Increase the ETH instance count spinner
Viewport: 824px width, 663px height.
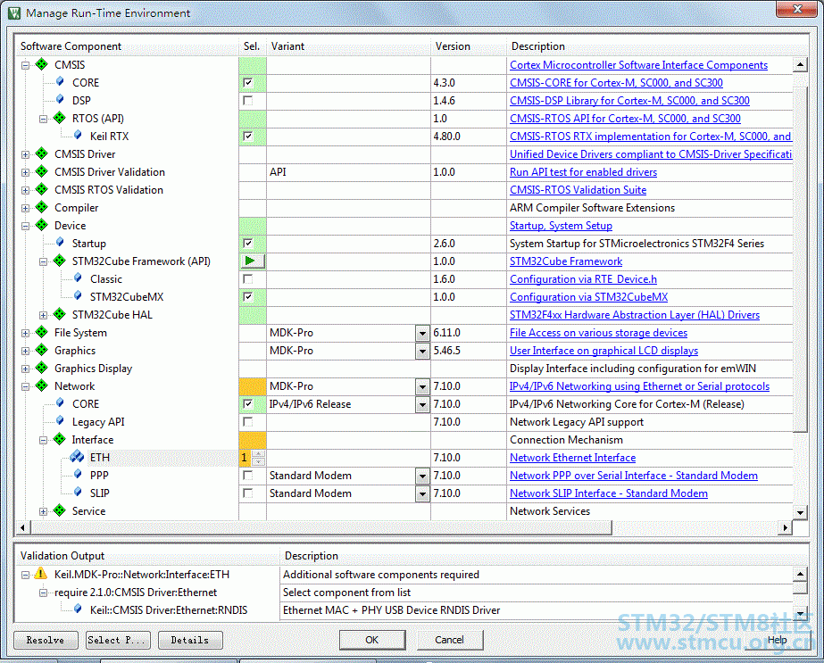point(259,454)
